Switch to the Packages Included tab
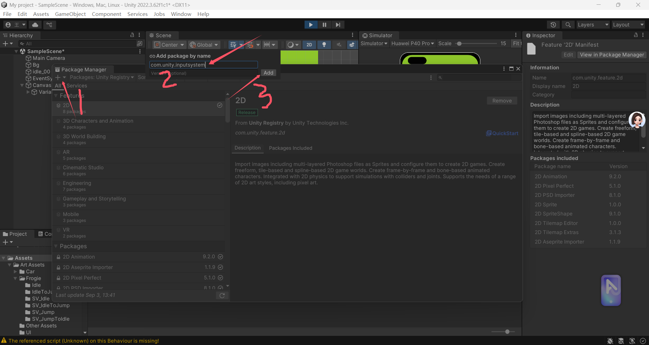 291,148
